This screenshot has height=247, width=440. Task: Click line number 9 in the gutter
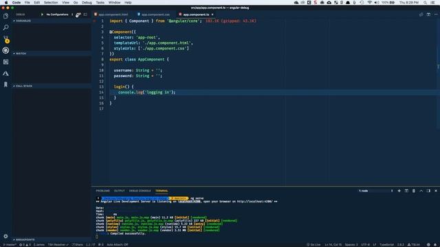pyautogui.click(x=102, y=64)
